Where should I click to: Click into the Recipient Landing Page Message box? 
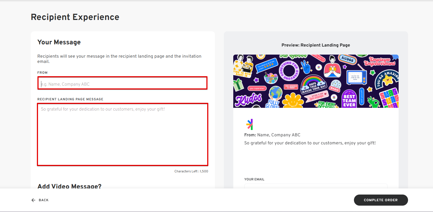(x=122, y=134)
